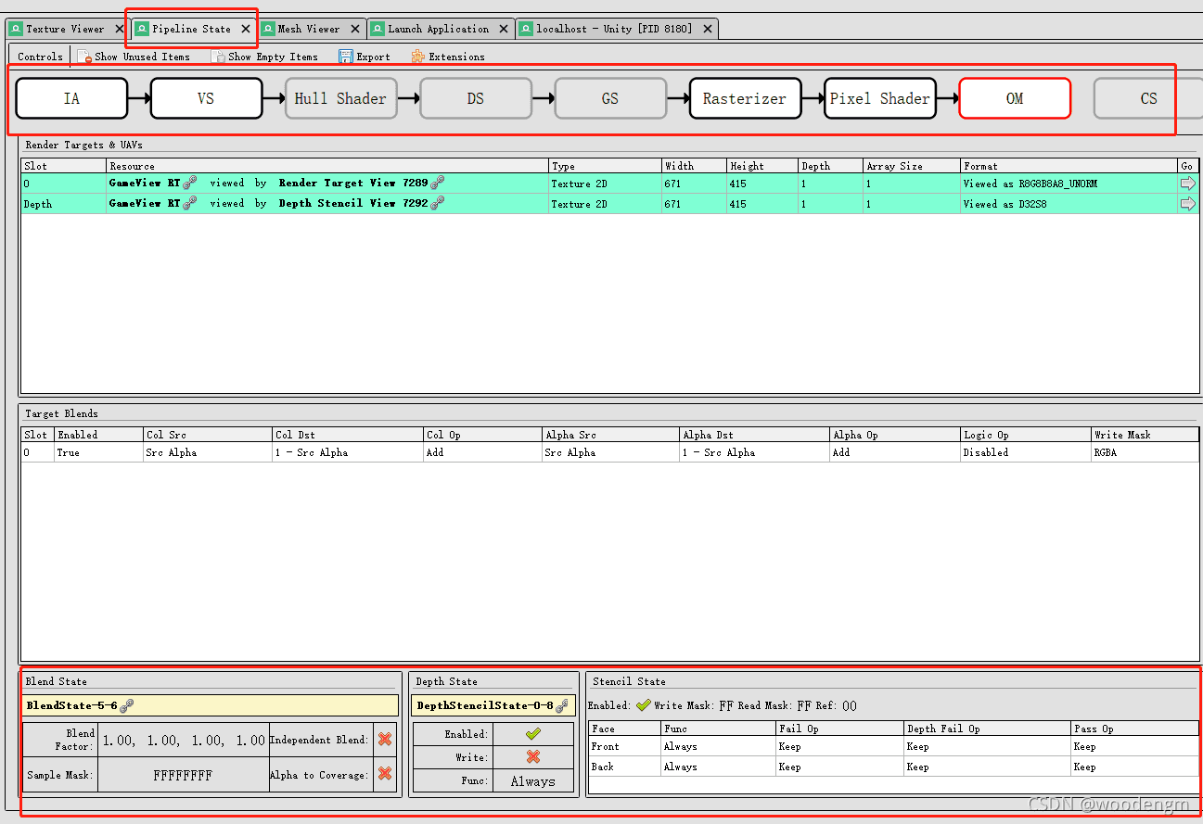This screenshot has width=1203, height=824.
Task: Click the link icon after GameView RT in Depth row
Action: (190, 203)
